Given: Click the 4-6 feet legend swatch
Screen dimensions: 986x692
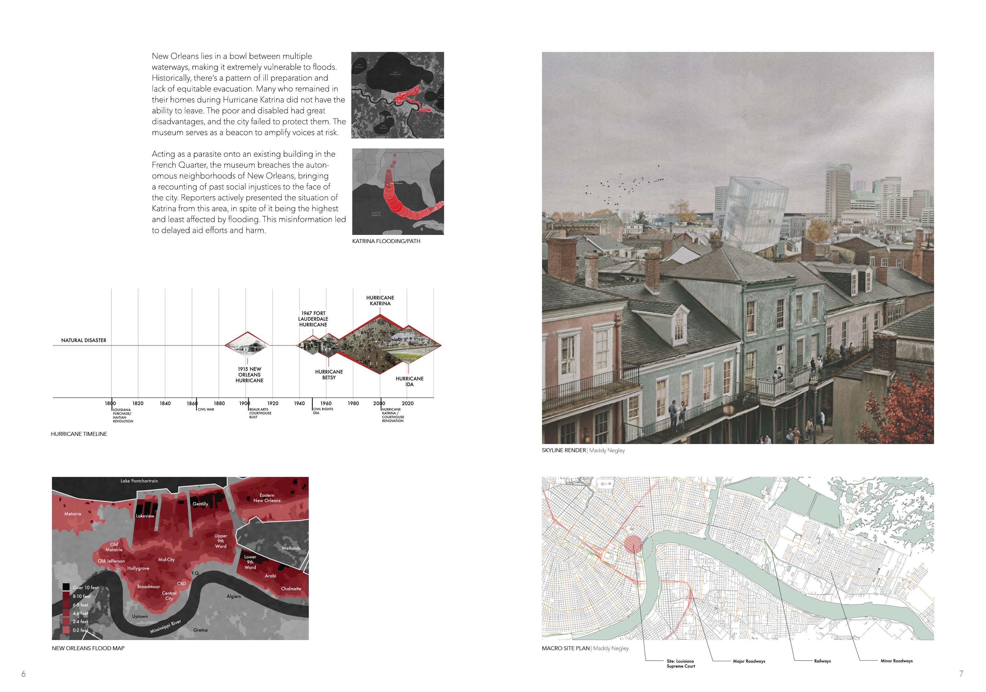Looking at the screenshot, I should point(66,613).
